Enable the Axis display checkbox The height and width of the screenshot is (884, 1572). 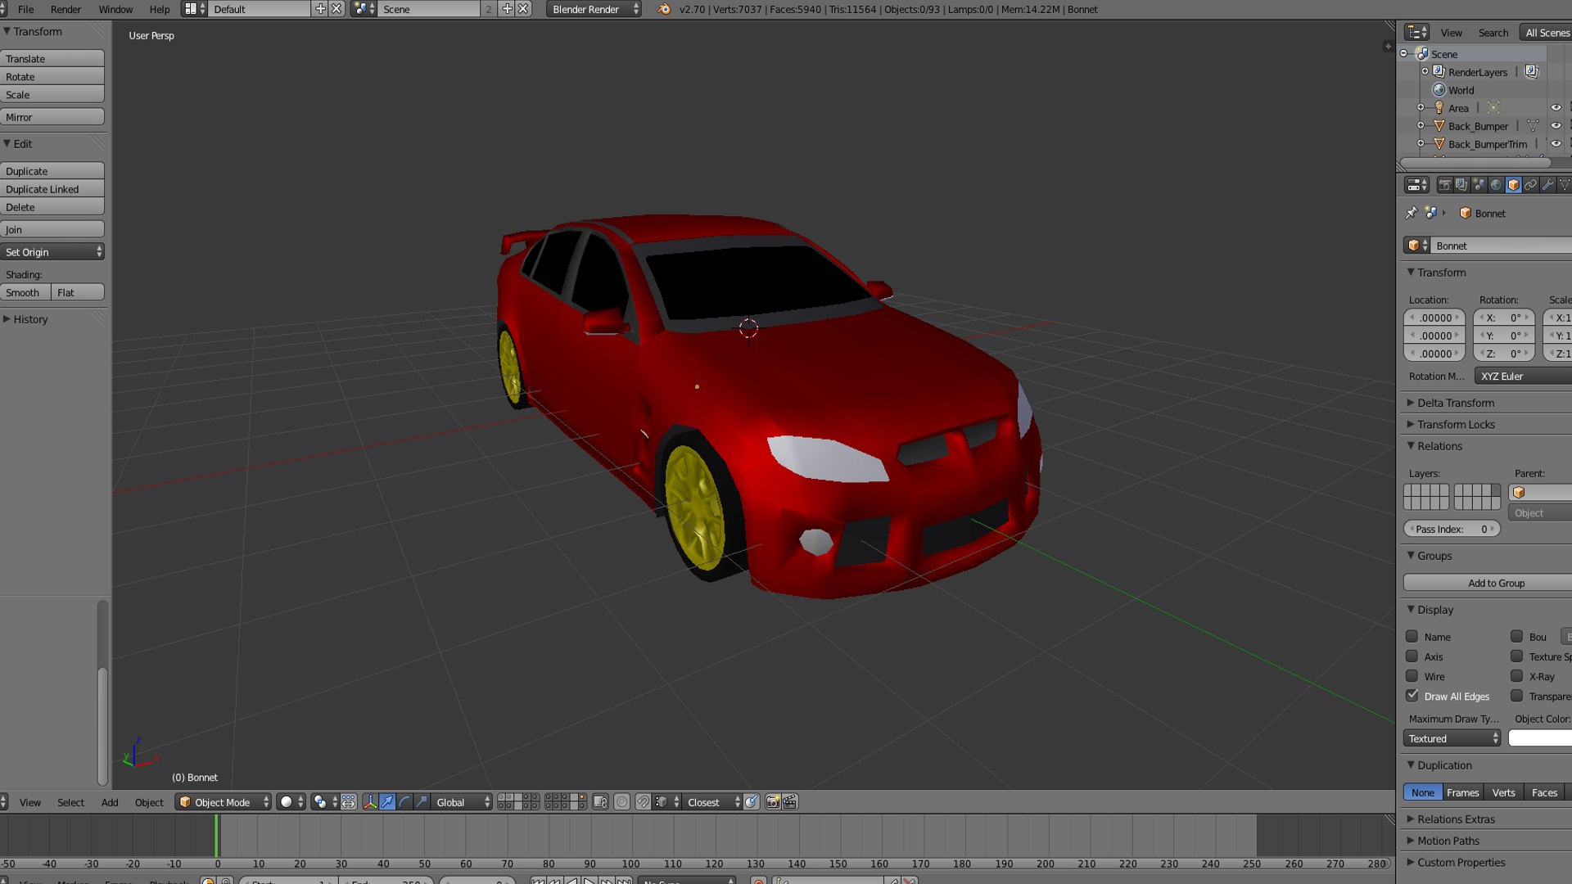pyautogui.click(x=1412, y=656)
